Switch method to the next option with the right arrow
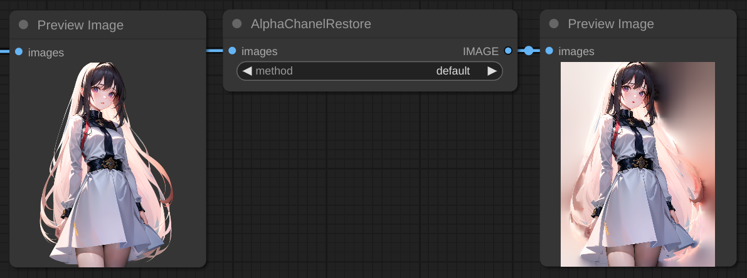The height and width of the screenshot is (278, 747). pos(492,71)
